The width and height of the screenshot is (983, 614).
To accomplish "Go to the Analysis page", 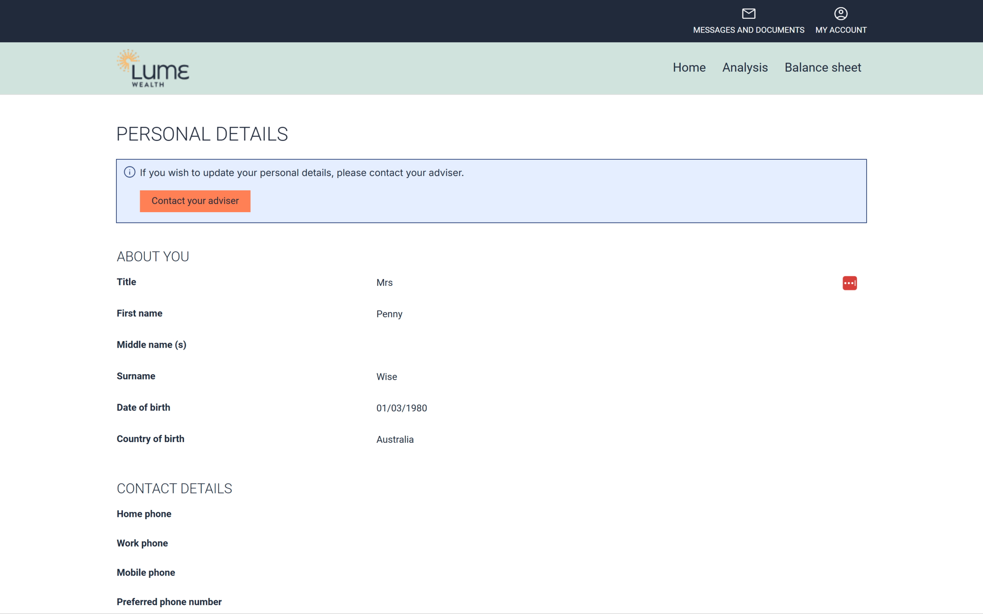I will [745, 68].
